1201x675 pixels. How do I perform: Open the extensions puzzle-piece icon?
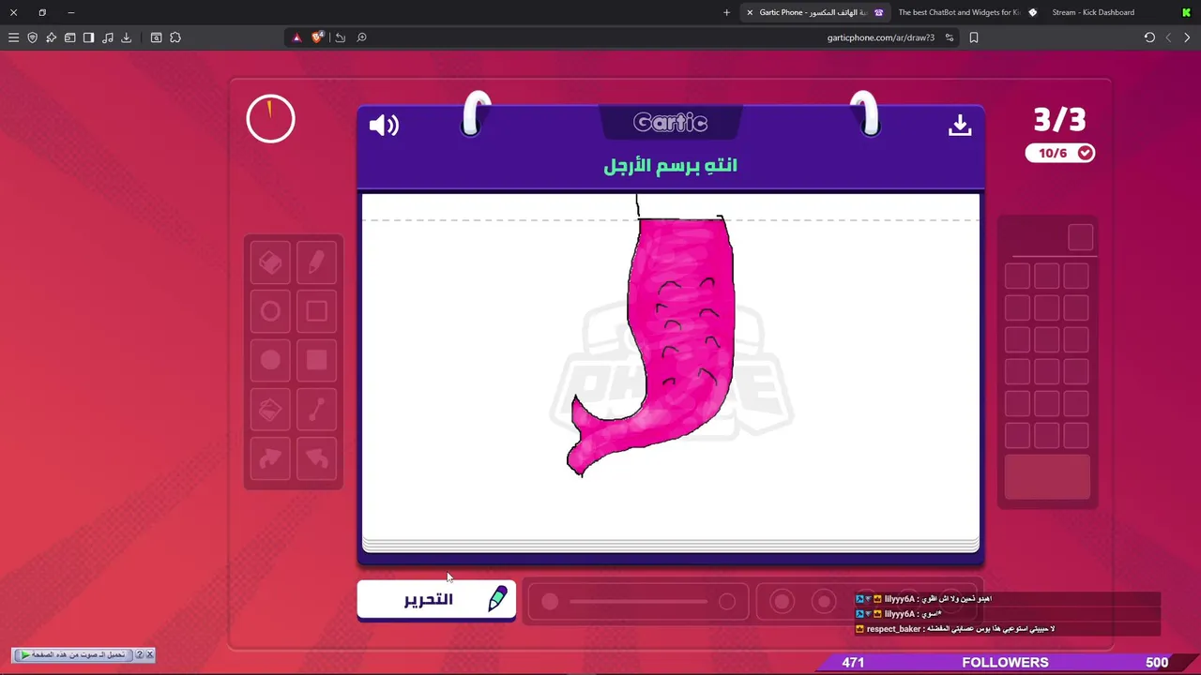[175, 37]
